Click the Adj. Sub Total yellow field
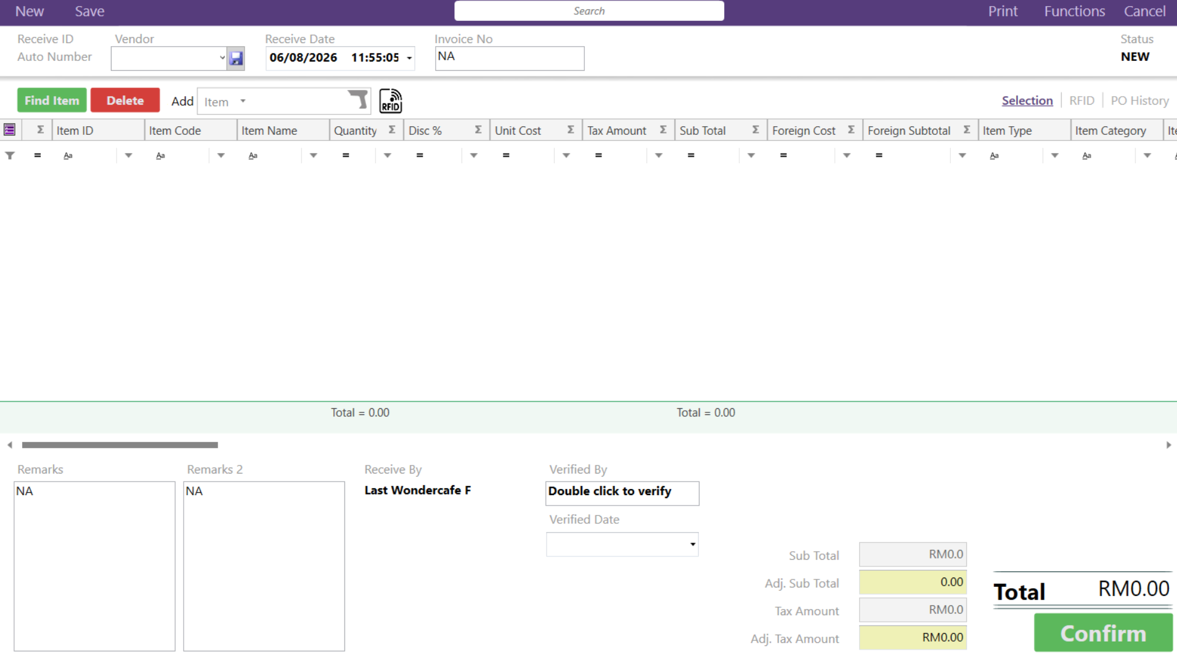The image size is (1177, 657). [913, 582]
